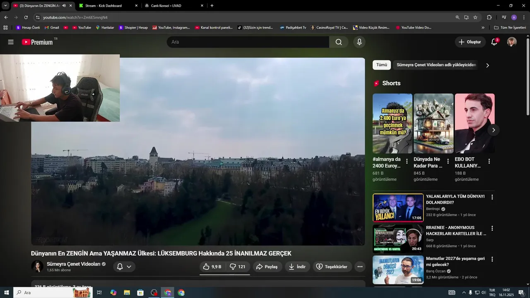Expand hidden bookmarks overflow chevron
The height and width of the screenshot is (298, 530).
pyautogui.click(x=483, y=28)
